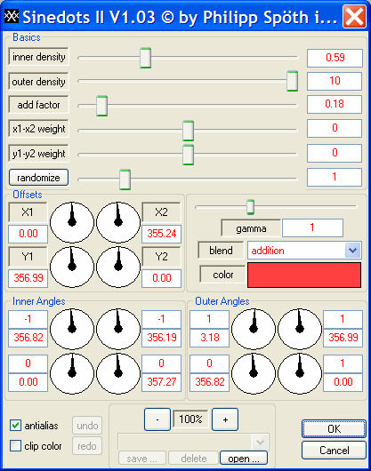
Task: Click the zoom in plus button
Action: (225, 419)
